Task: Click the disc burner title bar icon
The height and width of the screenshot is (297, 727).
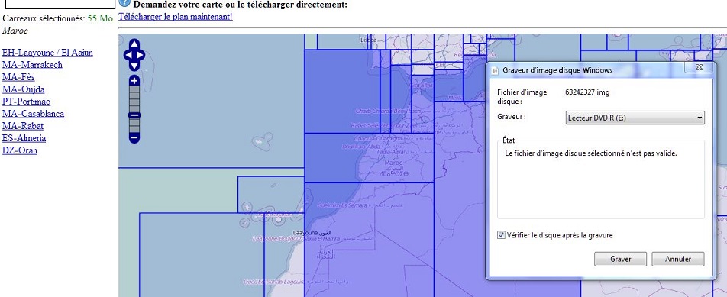Action: tap(495, 70)
